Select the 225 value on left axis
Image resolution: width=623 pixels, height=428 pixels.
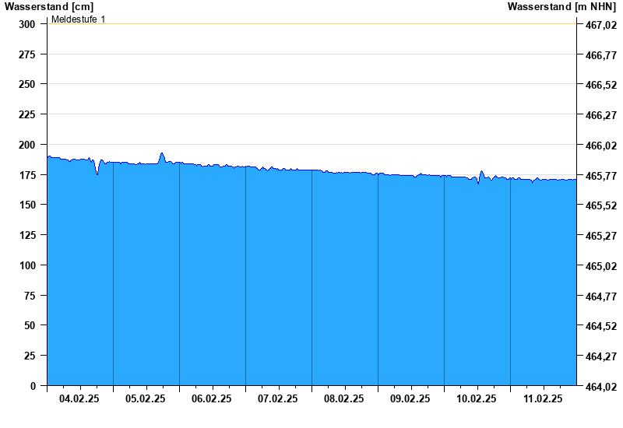(x=27, y=114)
